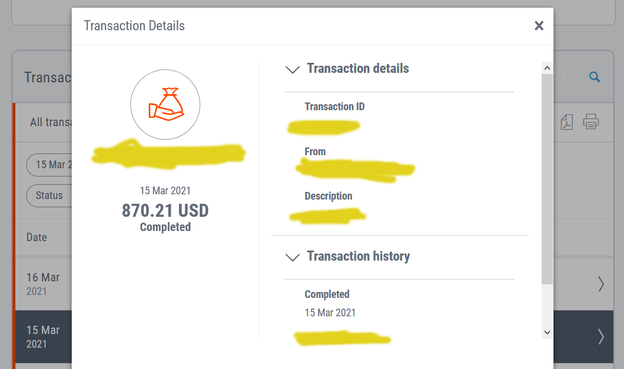Image resolution: width=624 pixels, height=369 pixels.
Task: Select the All transactions tab
Action: pyautogui.click(x=50, y=122)
